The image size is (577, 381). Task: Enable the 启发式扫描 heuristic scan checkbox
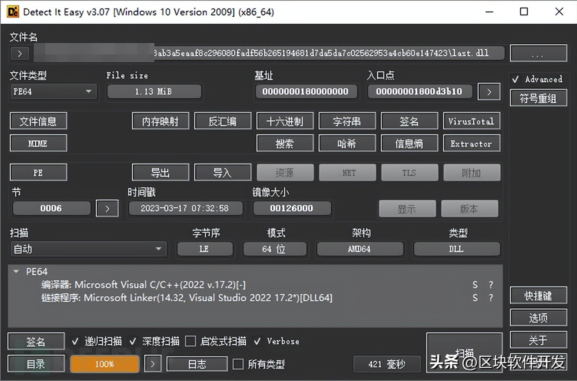click(x=190, y=341)
